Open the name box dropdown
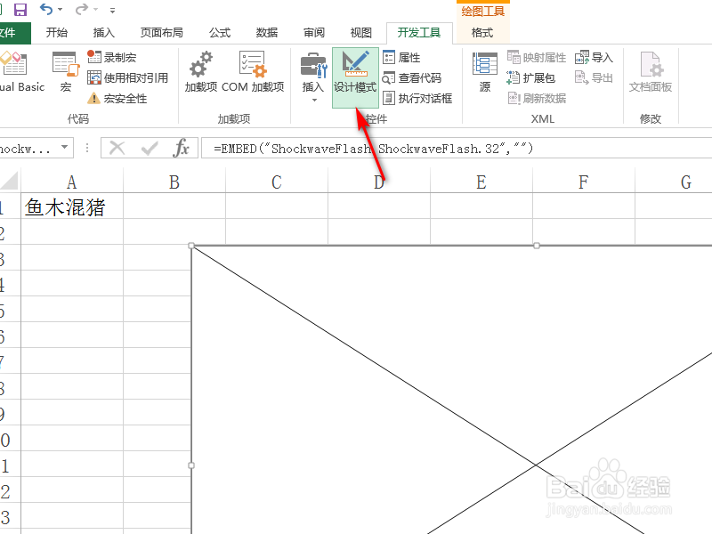The image size is (712, 534). point(62,148)
